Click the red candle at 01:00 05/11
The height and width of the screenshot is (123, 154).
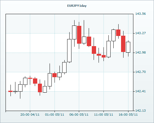[x=55, y=75]
